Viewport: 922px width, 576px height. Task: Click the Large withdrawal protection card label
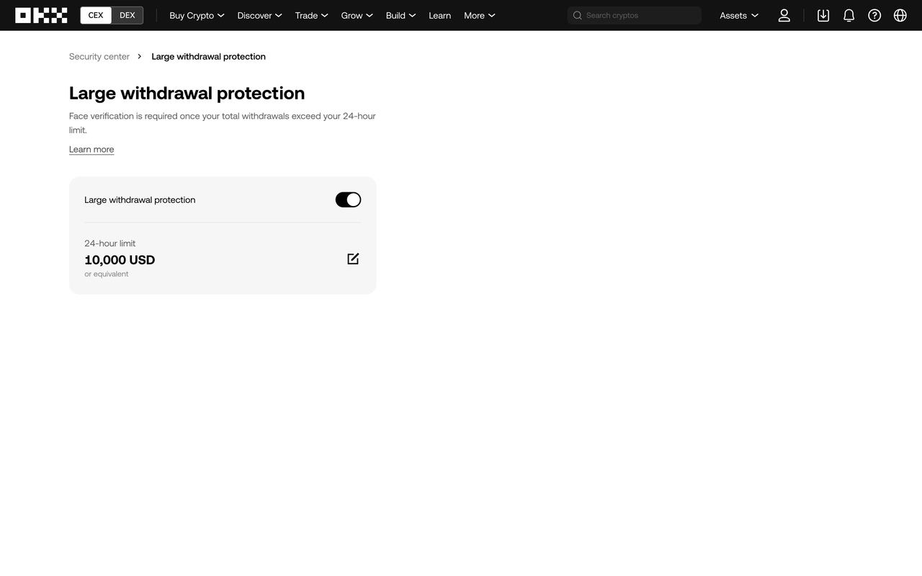pos(140,199)
